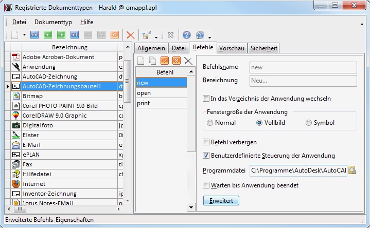370x228 pixels.
Task: Select the open command in Befehl list
Action: pos(161,93)
